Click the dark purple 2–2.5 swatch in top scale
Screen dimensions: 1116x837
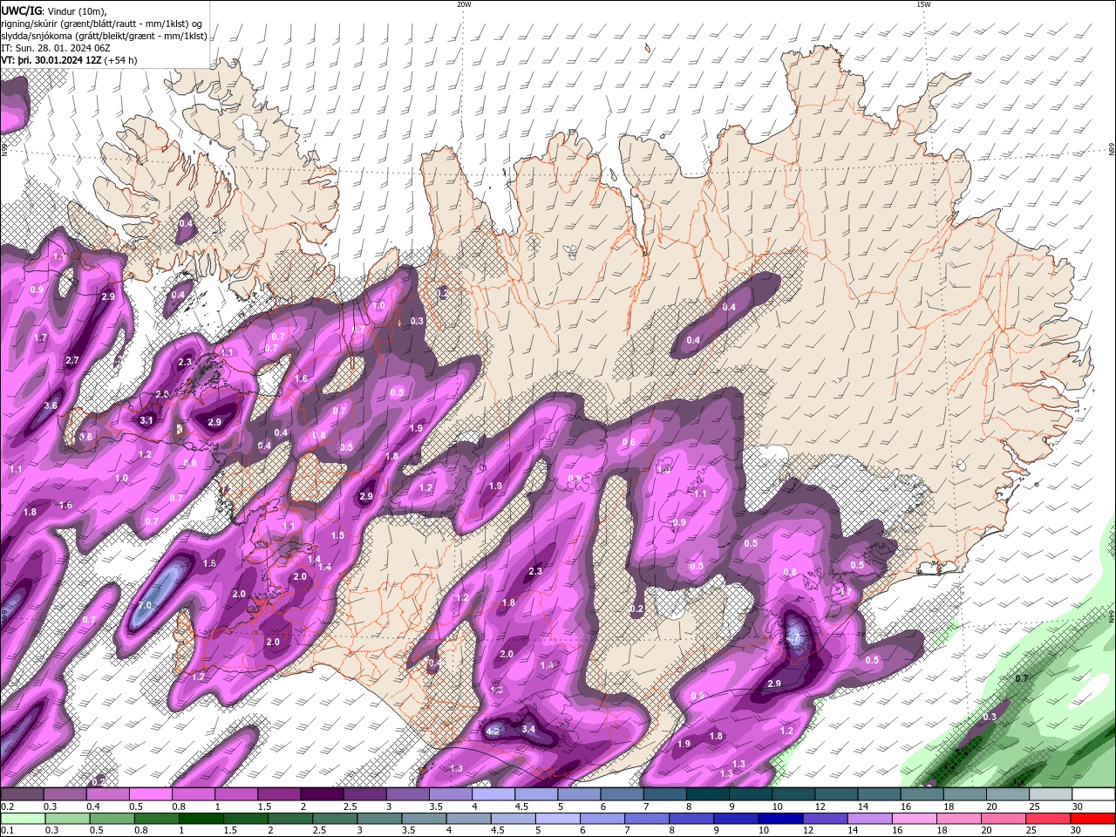pyautogui.click(x=322, y=794)
